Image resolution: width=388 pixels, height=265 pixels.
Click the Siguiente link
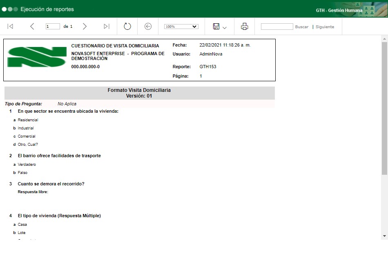[325, 27]
